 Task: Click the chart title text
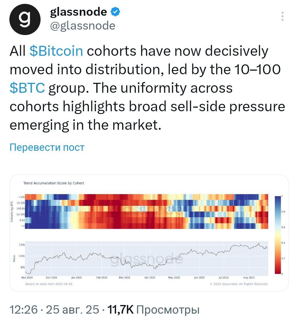54,183
